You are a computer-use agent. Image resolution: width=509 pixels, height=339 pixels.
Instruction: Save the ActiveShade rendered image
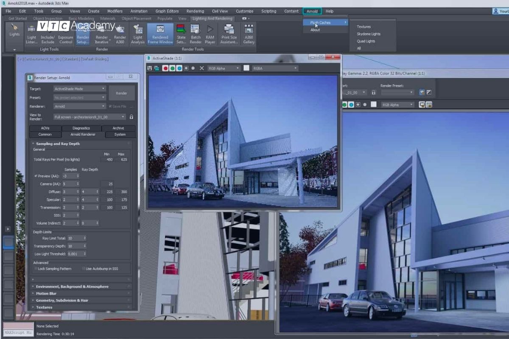[149, 68]
